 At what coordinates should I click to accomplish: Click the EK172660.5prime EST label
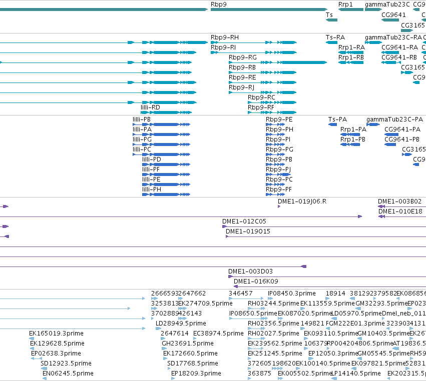click(x=190, y=353)
